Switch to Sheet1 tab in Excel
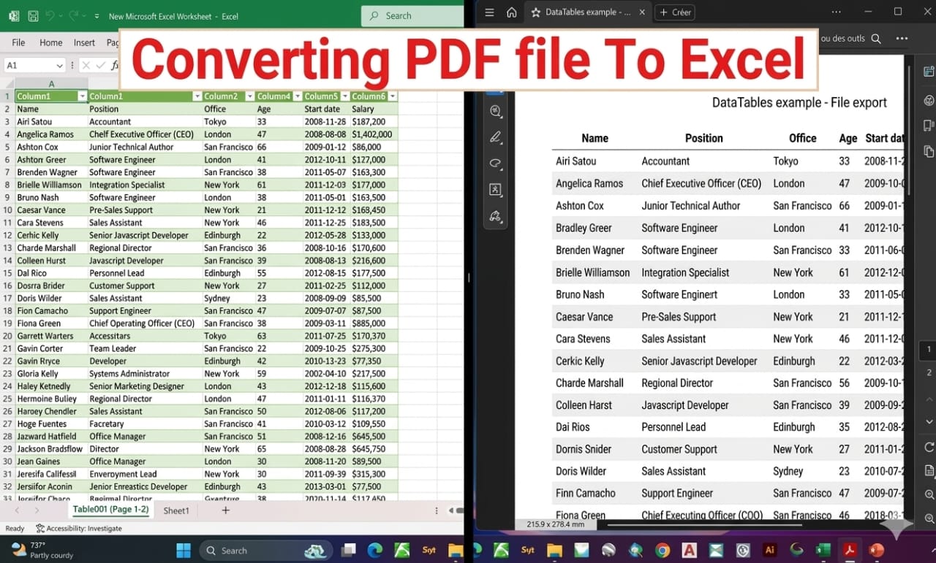936x563 pixels. click(175, 510)
